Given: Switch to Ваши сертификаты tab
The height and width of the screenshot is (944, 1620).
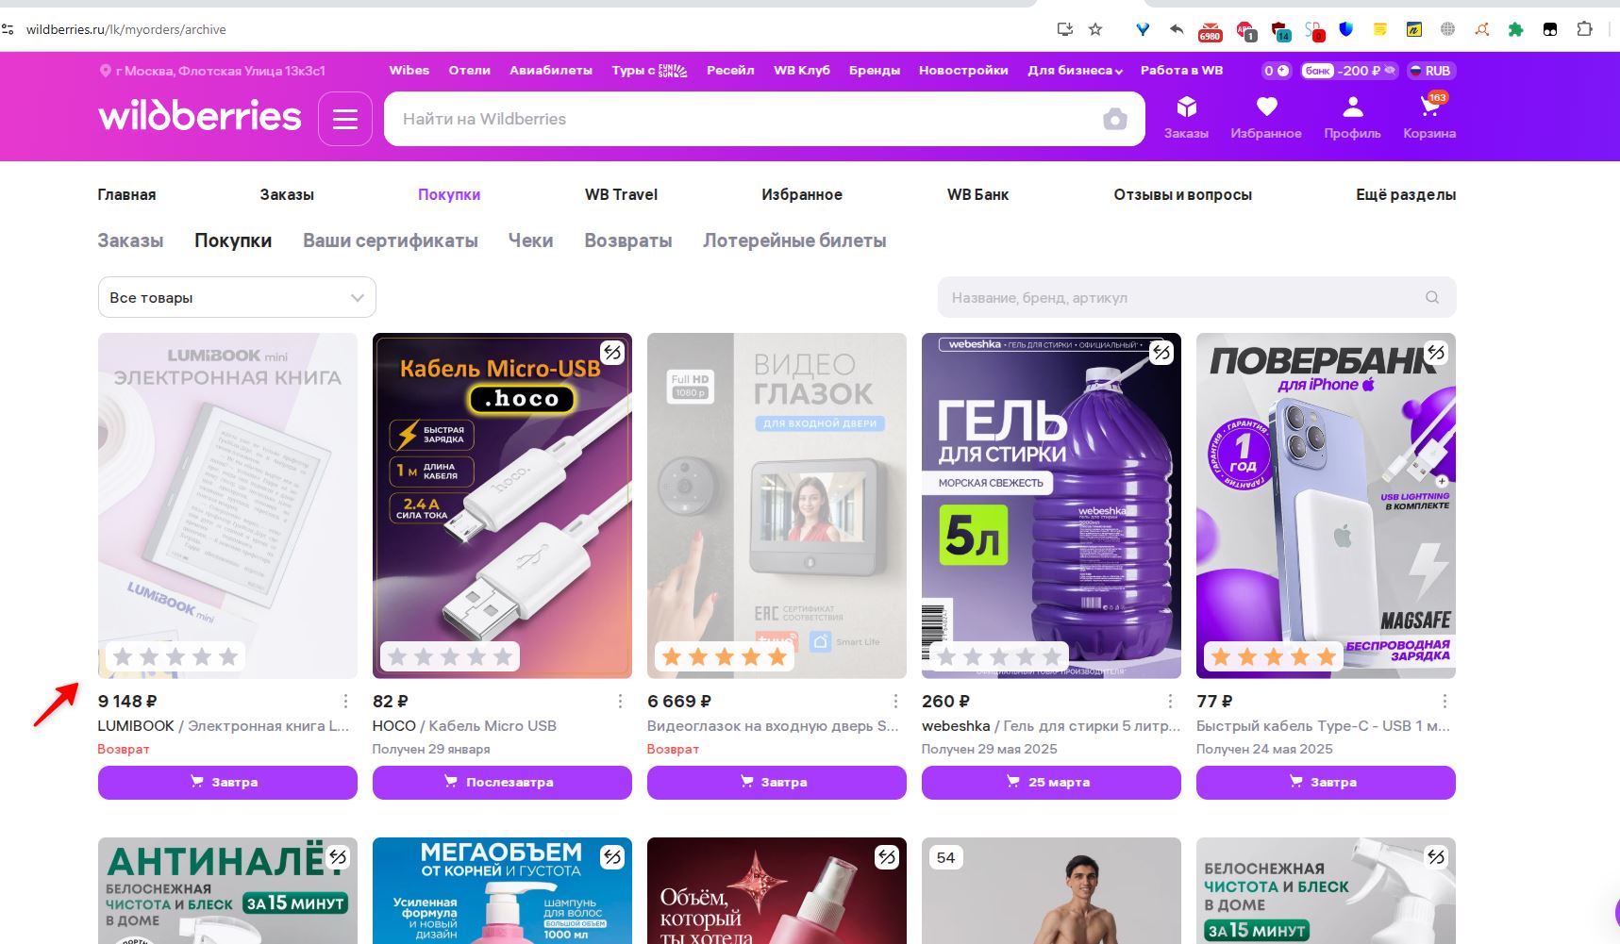Looking at the screenshot, I should tap(390, 240).
